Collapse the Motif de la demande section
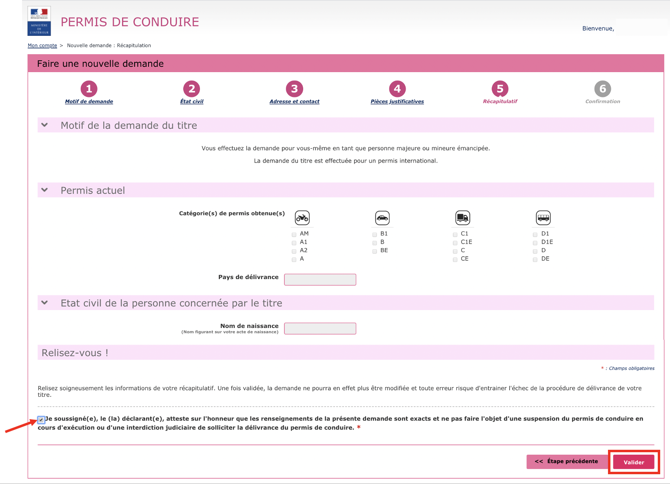Image resolution: width=670 pixels, height=484 pixels. click(x=45, y=125)
